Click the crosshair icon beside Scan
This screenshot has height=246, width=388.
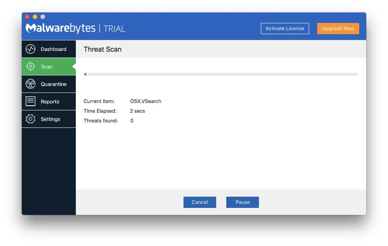click(x=30, y=66)
